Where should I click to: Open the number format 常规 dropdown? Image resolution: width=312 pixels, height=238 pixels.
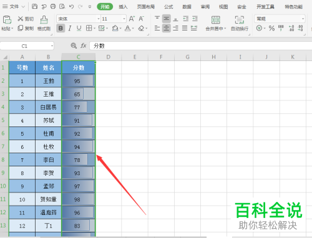(x=303, y=19)
